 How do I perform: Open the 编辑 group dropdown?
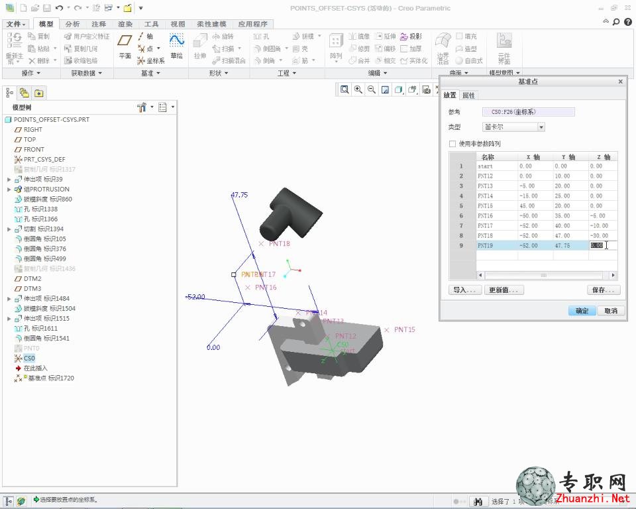(x=378, y=73)
